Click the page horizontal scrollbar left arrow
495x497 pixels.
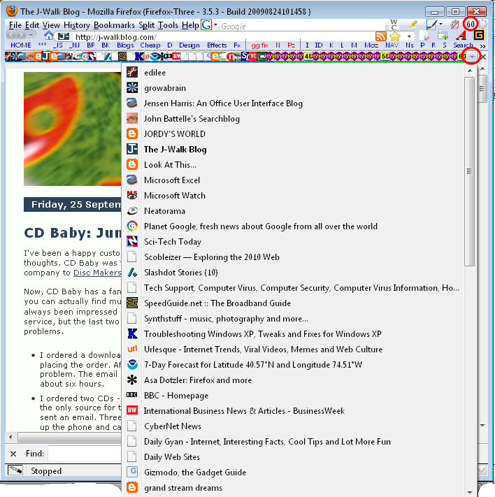point(11,438)
